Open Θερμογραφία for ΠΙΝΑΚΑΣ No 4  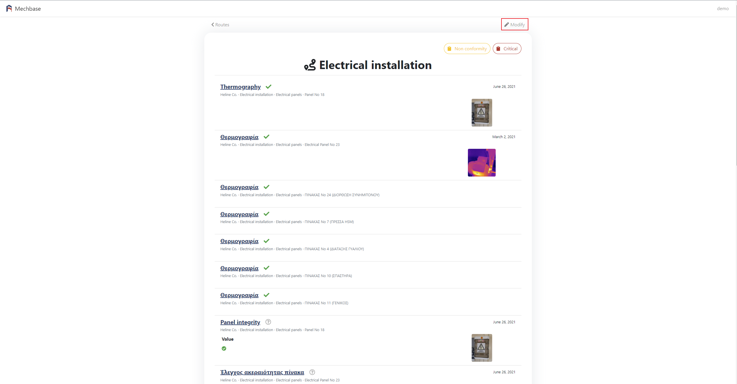tap(239, 241)
